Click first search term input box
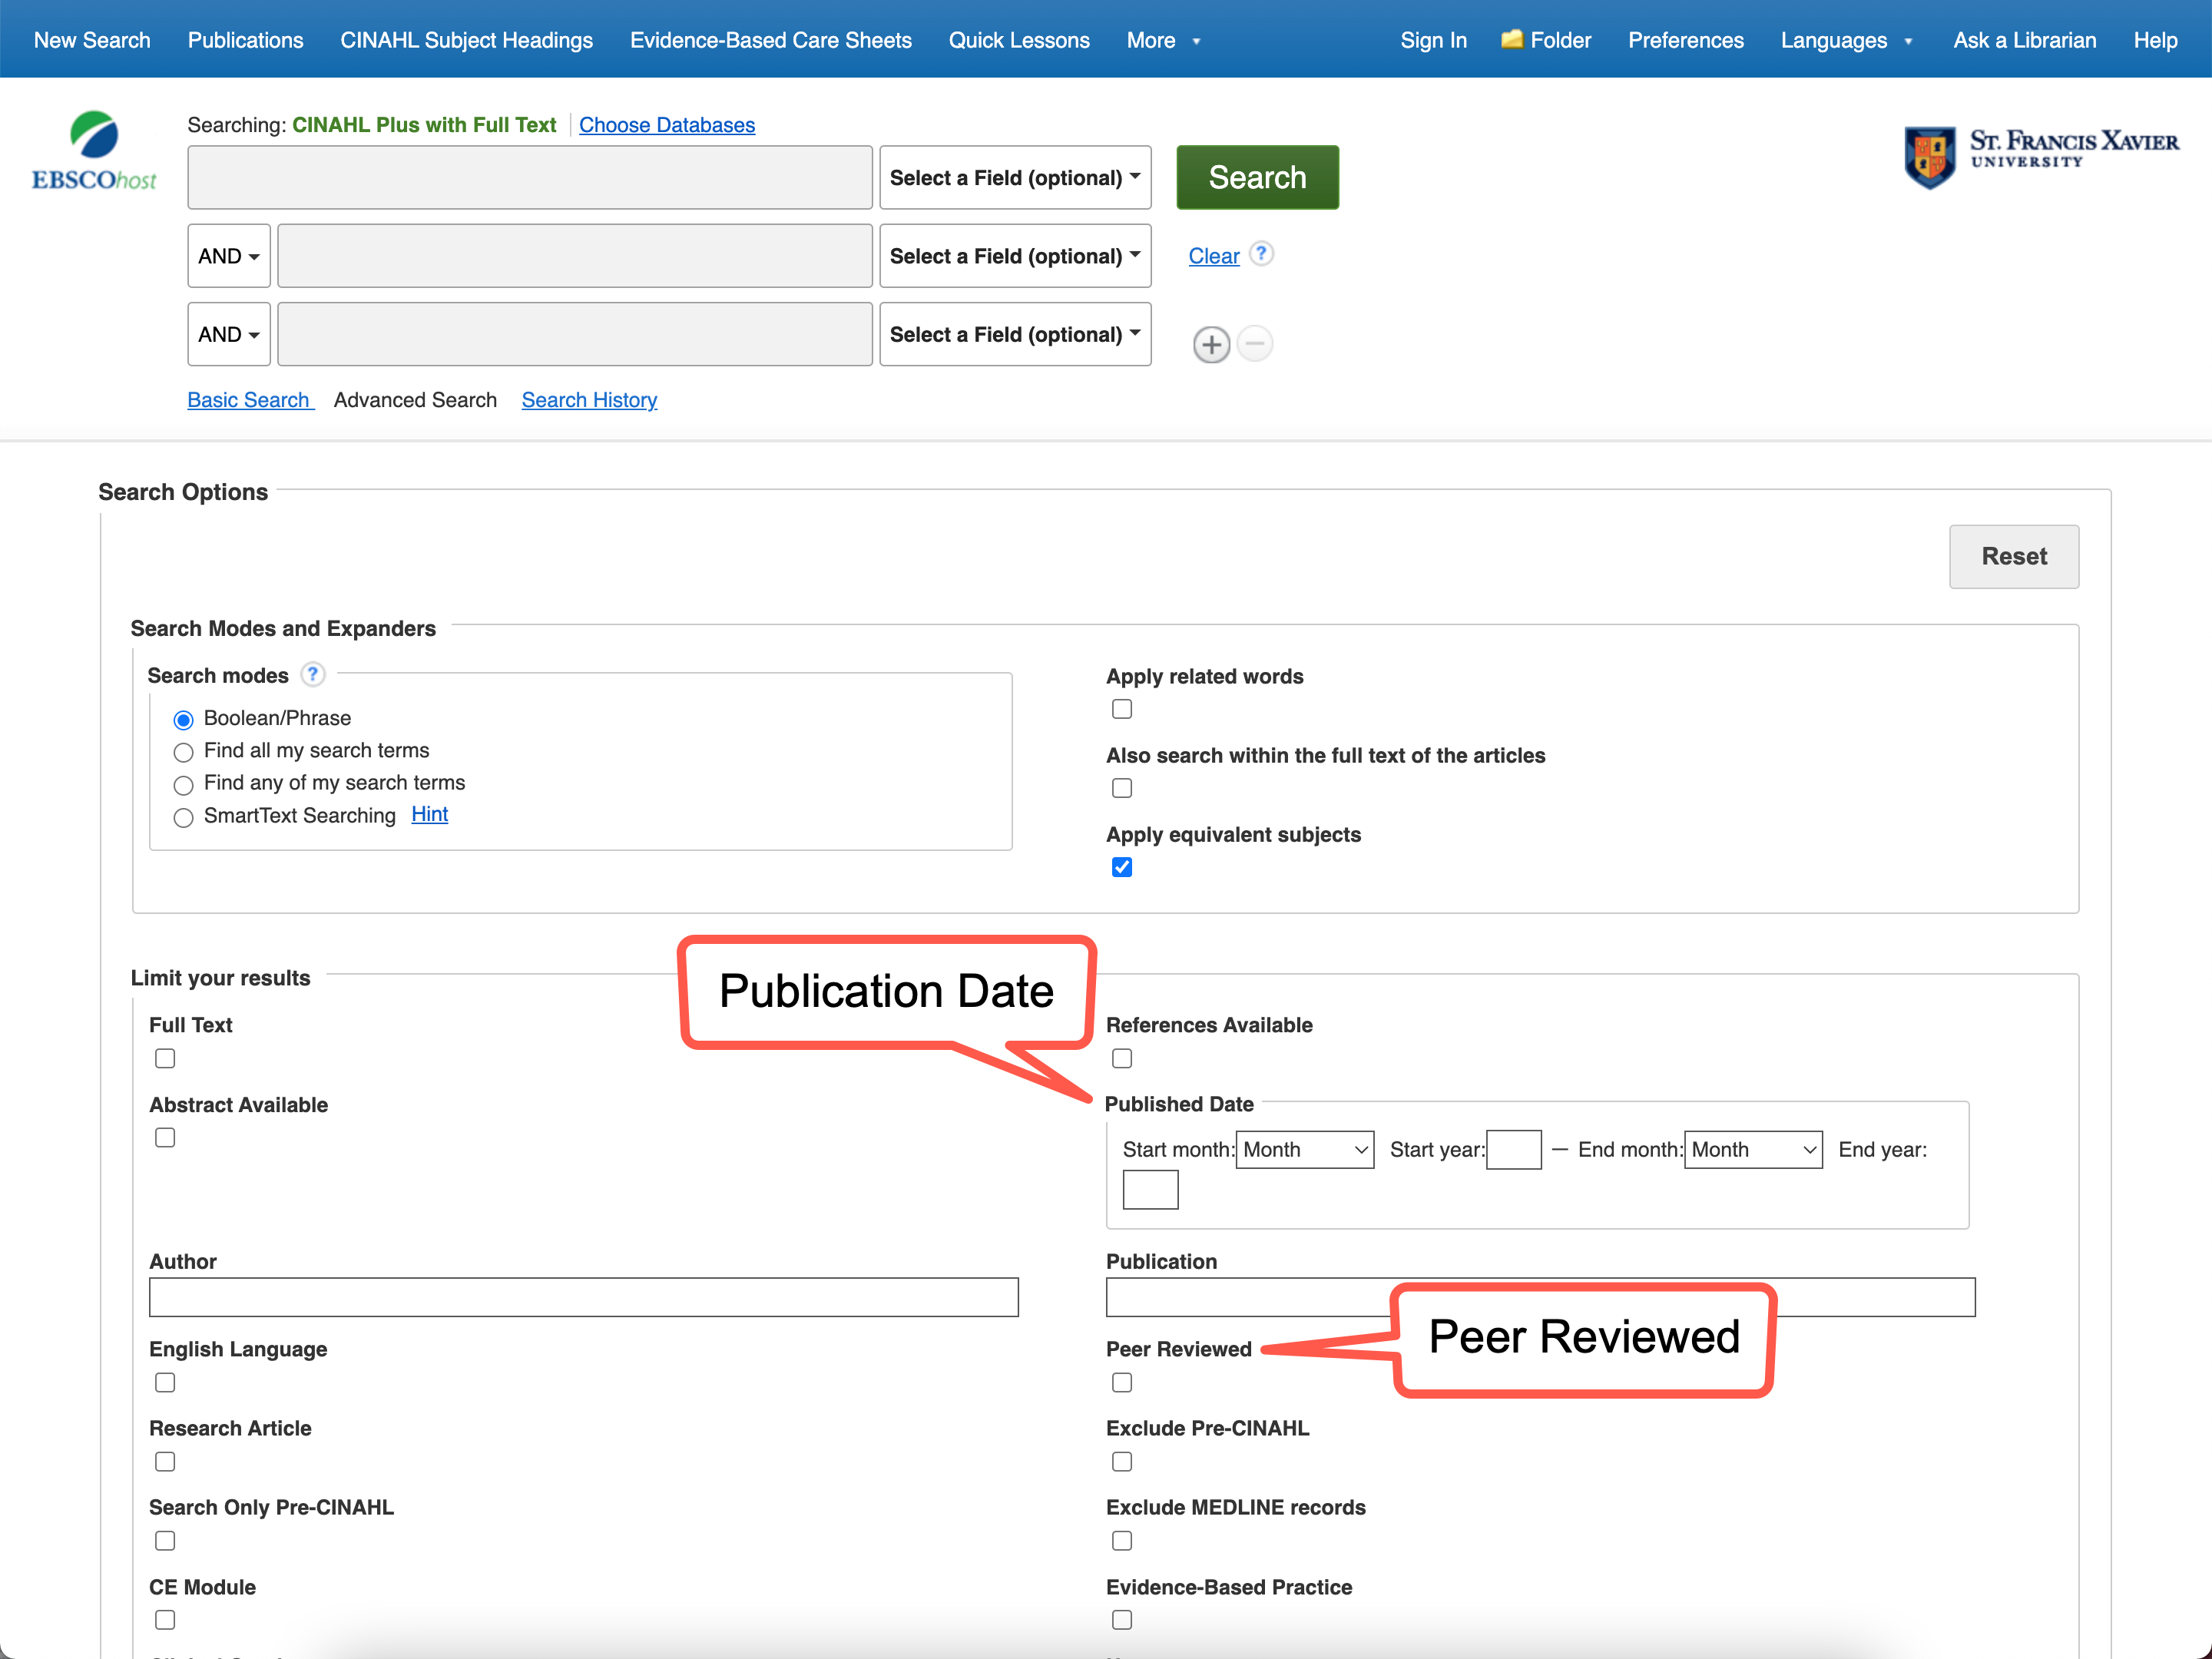 tap(530, 177)
